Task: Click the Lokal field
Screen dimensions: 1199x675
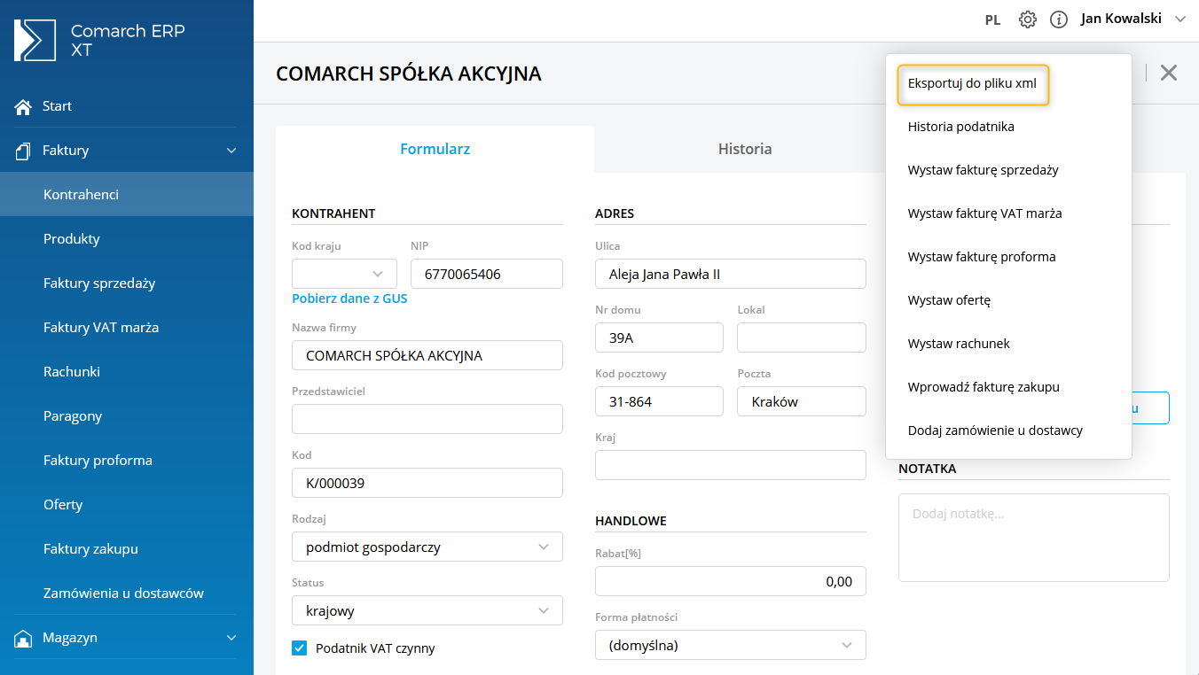Action: [802, 337]
